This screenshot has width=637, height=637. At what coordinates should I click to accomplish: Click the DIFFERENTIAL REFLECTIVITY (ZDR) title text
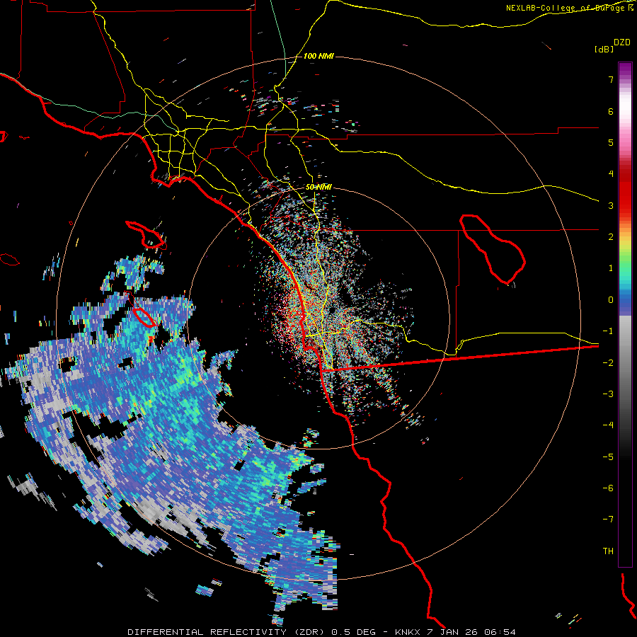226,632
